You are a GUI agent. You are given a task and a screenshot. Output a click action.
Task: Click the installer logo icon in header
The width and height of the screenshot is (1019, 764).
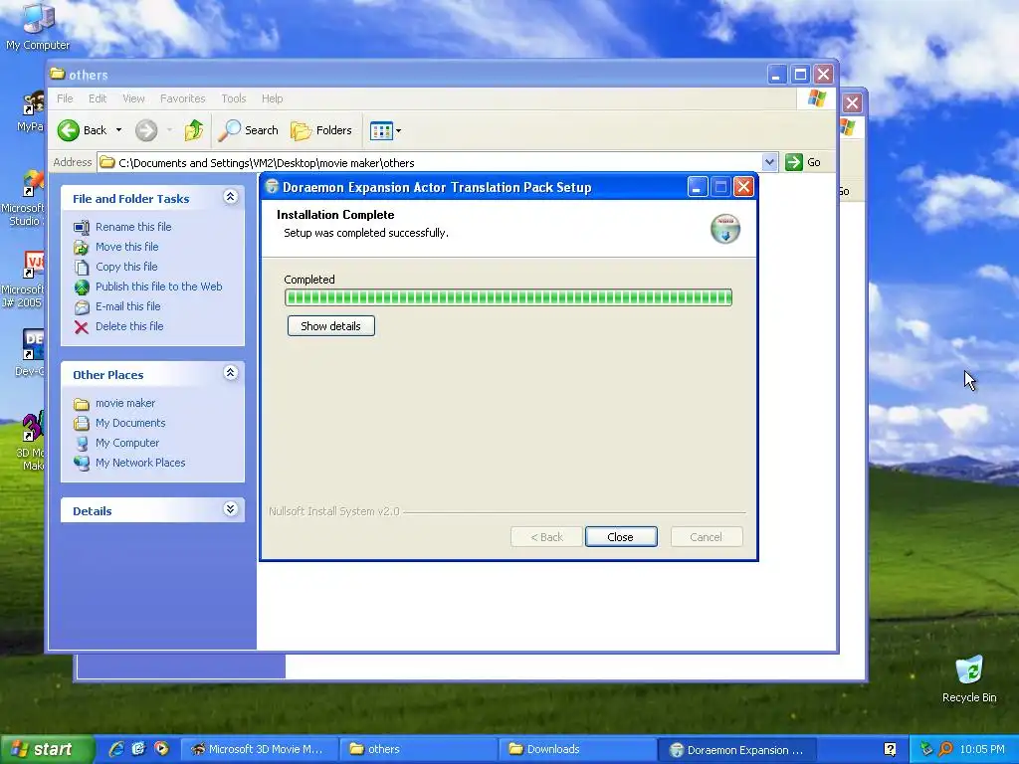[725, 229]
